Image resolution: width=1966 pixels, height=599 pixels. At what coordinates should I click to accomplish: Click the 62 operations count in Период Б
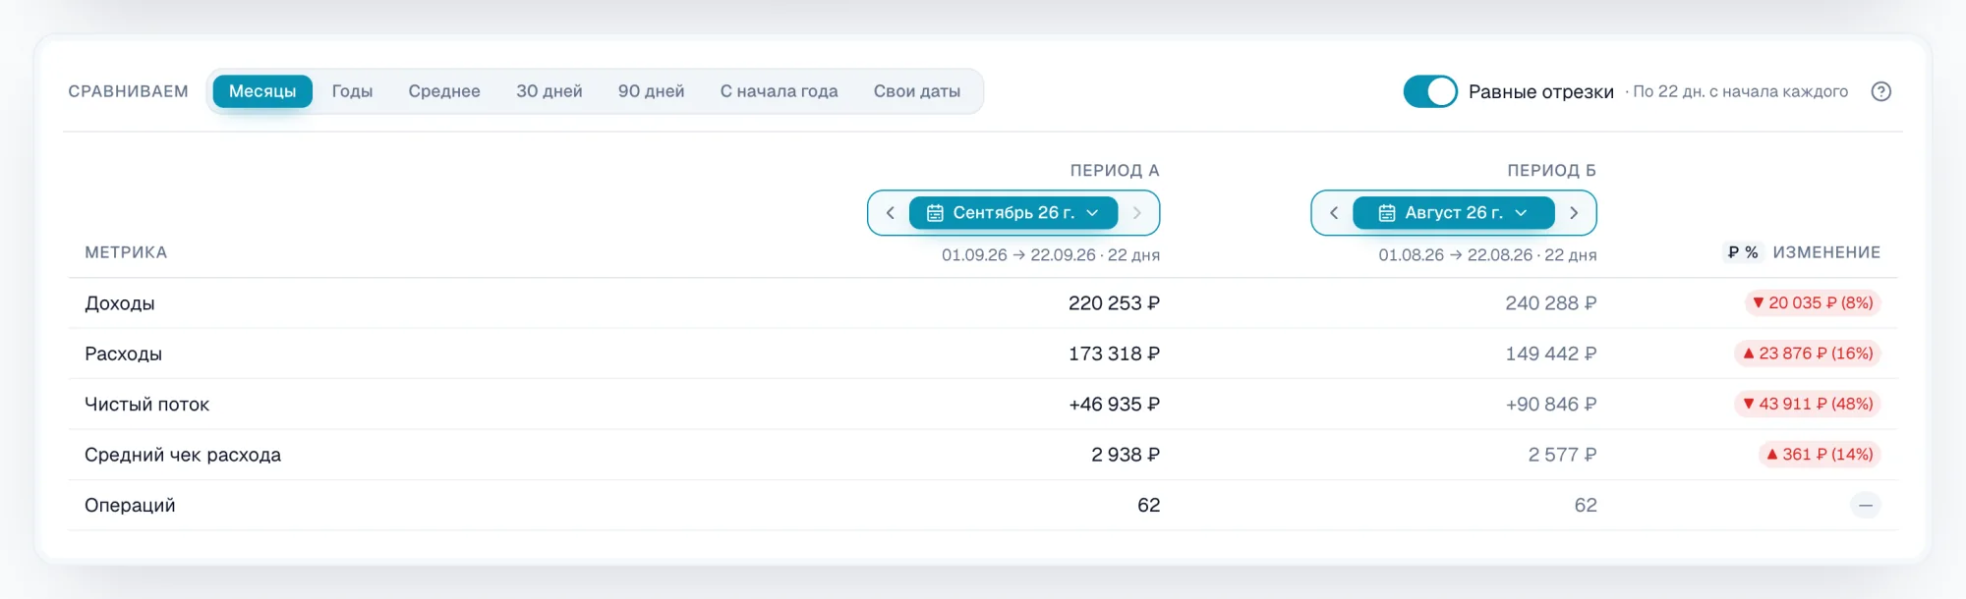1585,506
